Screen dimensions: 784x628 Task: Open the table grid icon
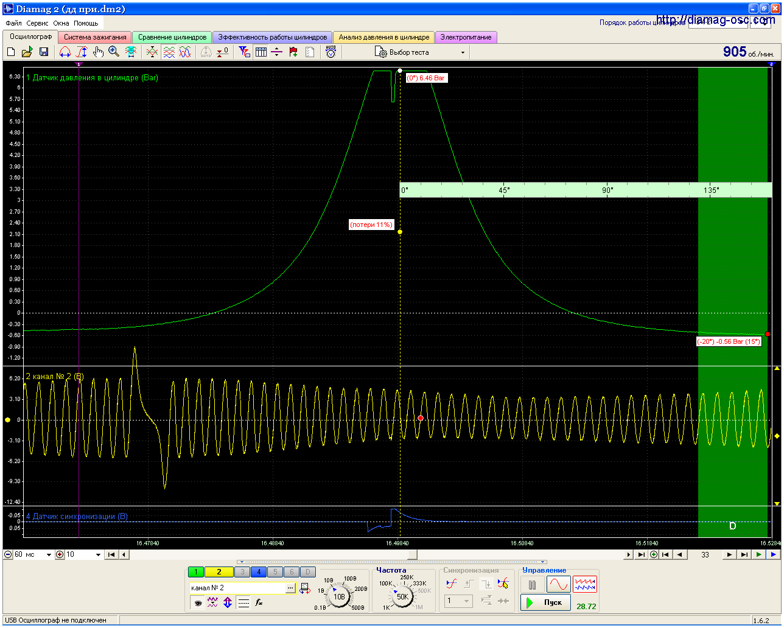pyautogui.click(x=261, y=52)
